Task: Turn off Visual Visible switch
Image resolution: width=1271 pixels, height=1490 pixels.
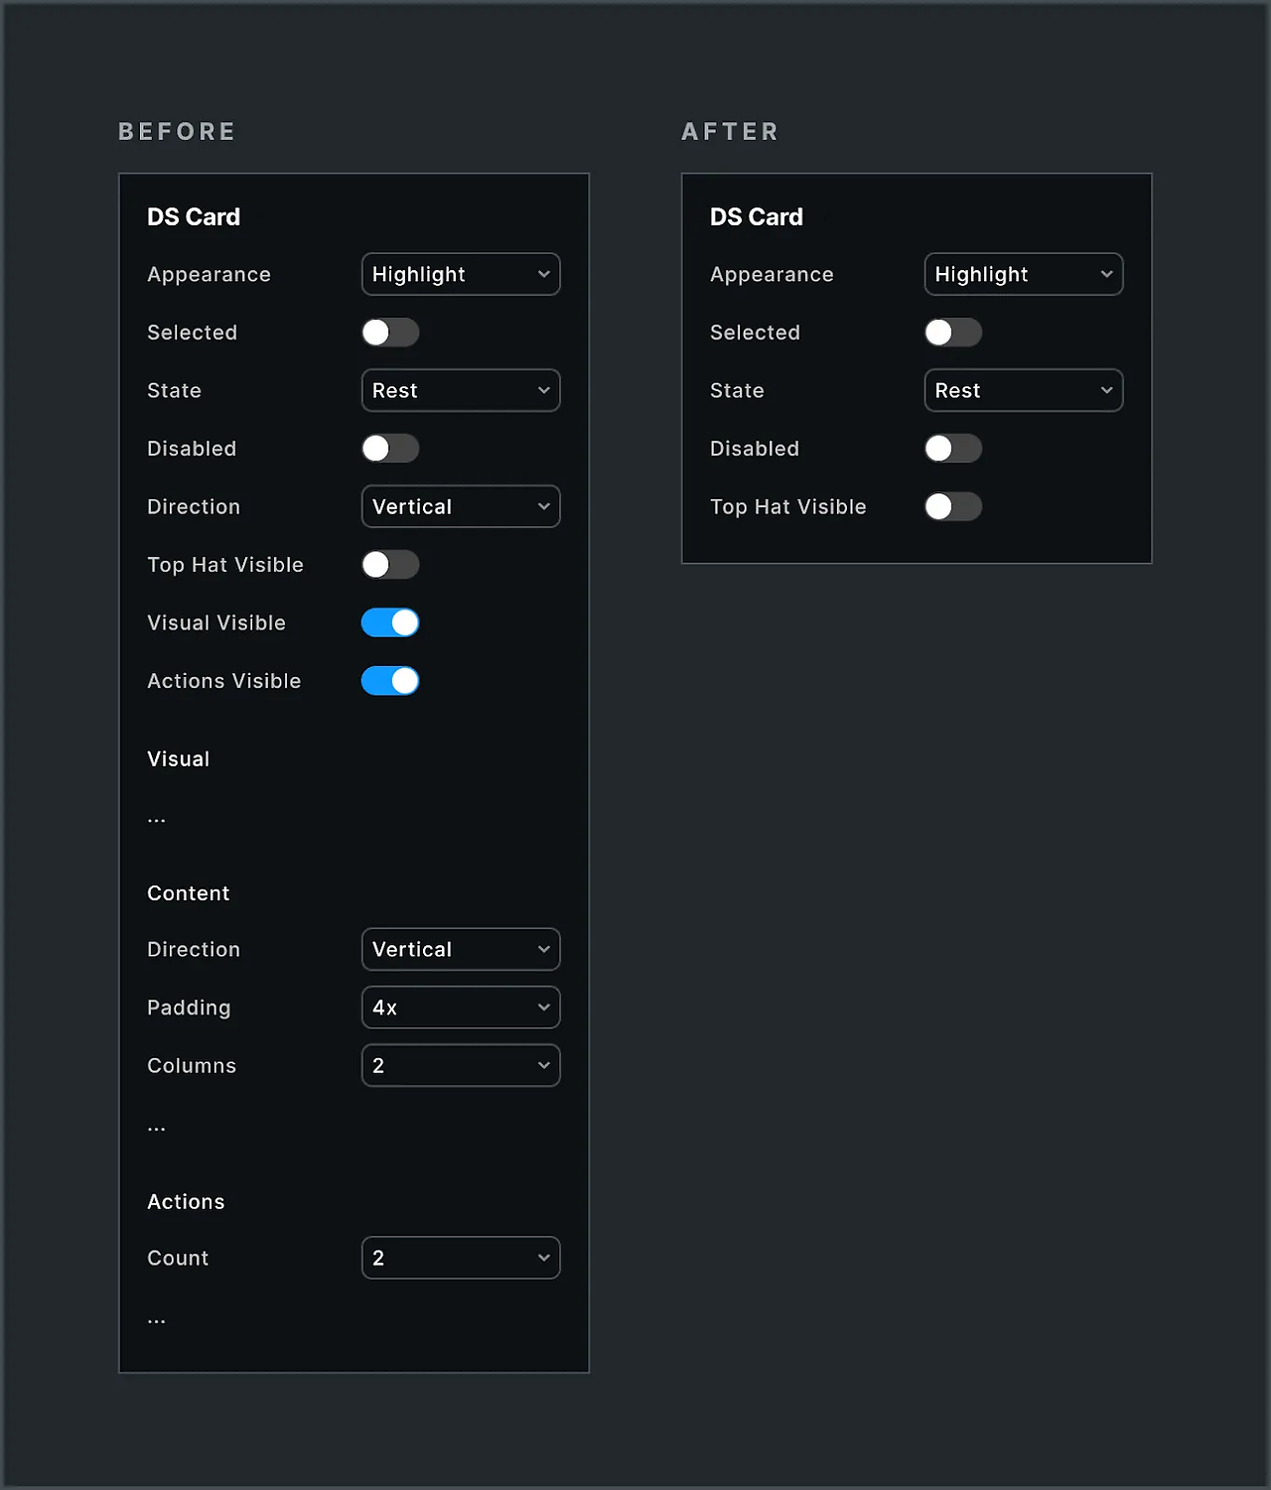Action: [390, 622]
